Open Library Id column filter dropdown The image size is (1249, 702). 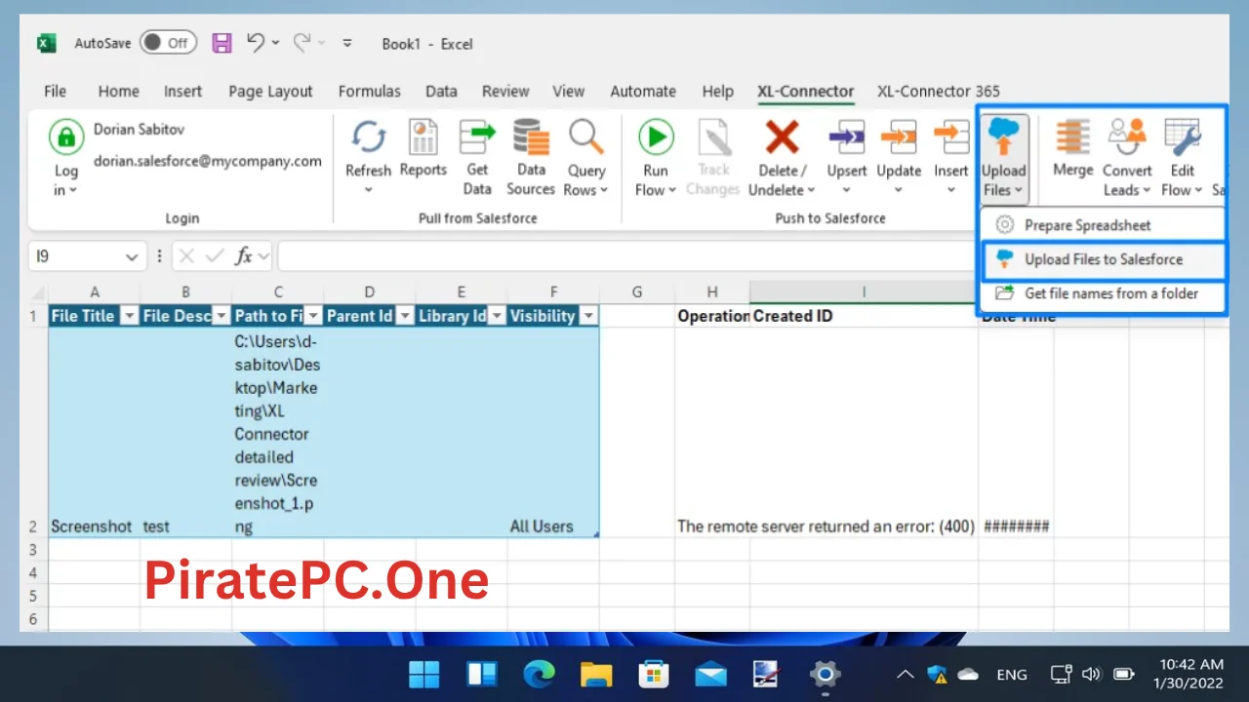[496, 316]
